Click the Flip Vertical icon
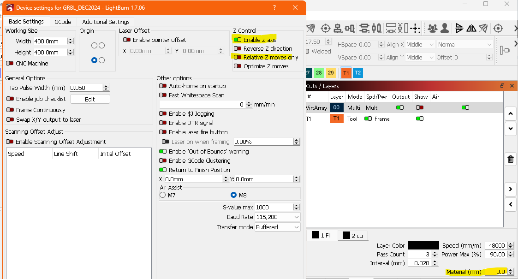This screenshot has width=518, height=279. click(x=471, y=29)
